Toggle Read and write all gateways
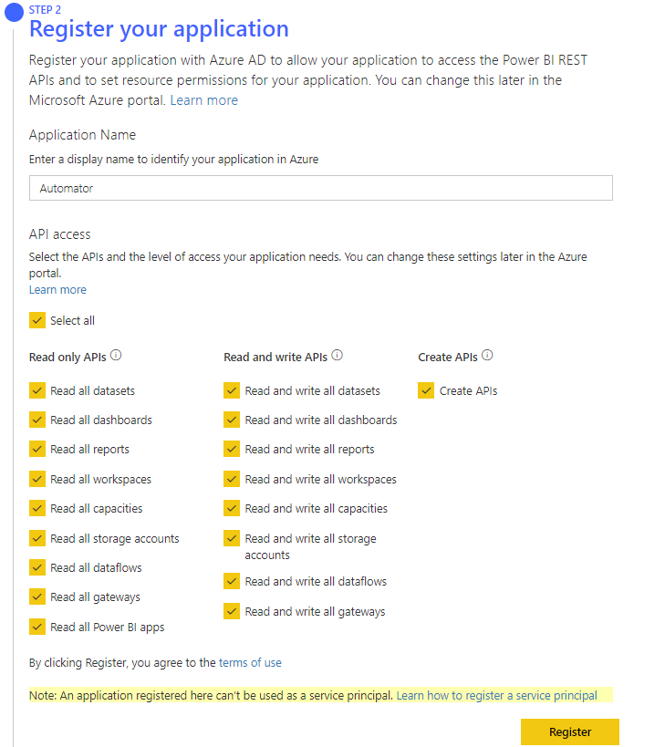Screen dimensions: 665x747 pyautogui.click(x=232, y=611)
